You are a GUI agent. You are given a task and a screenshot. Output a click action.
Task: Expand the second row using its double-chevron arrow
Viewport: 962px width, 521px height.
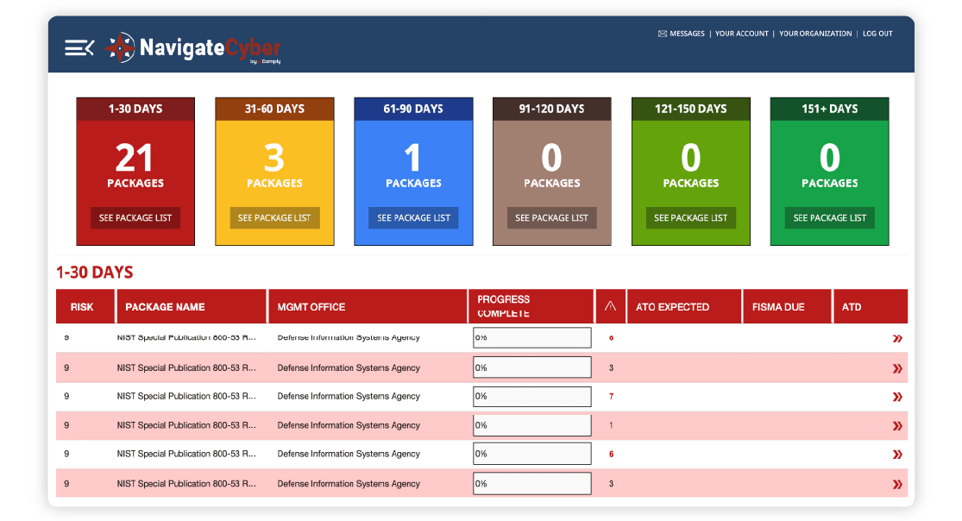[897, 368]
